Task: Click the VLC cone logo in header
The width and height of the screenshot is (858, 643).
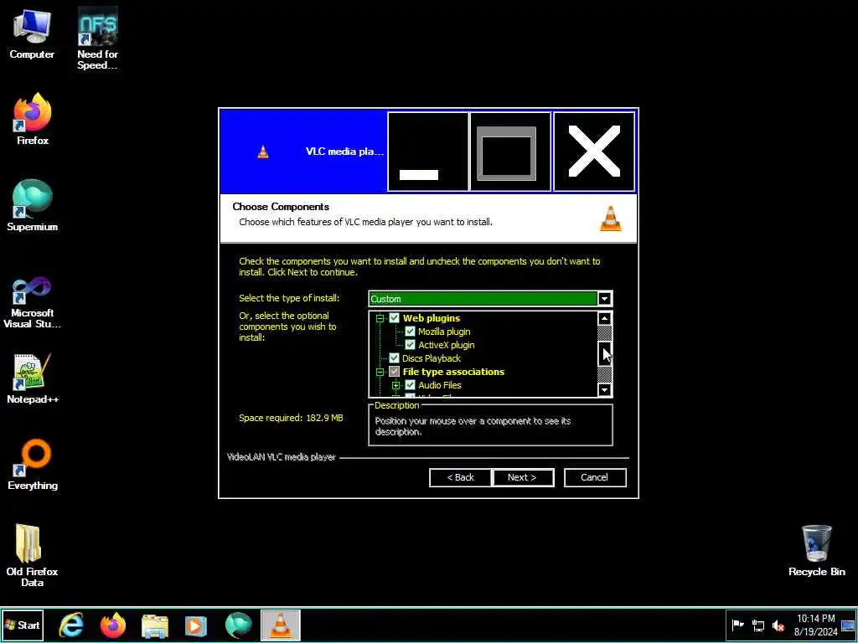Action: point(611,219)
